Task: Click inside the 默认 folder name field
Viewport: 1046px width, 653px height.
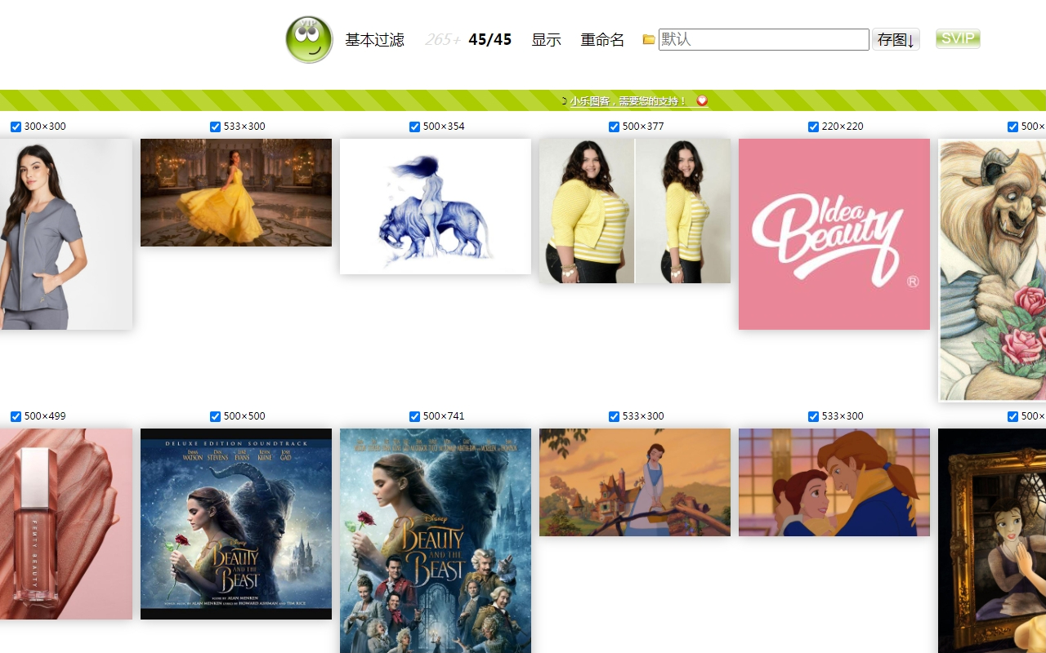Action: pyautogui.click(x=763, y=38)
